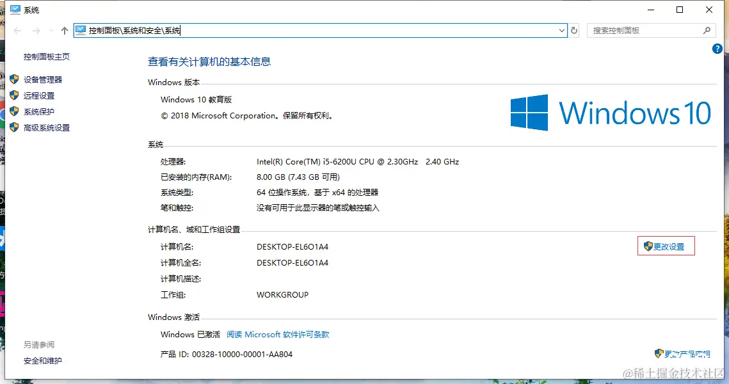This screenshot has width=729, height=384.
Task: Click pen and touch value 没有可用于此显示器的笔或触控输入
Action: (318, 208)
